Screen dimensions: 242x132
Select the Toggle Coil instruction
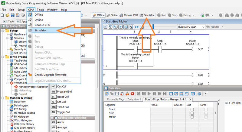pyautogui.click(x=60, y=112)
